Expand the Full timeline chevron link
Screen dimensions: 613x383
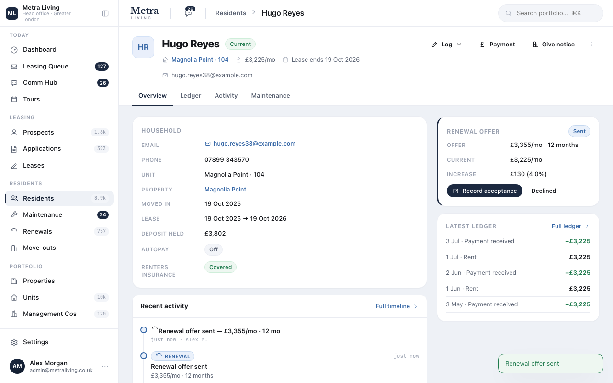click(x=397, y=306)
